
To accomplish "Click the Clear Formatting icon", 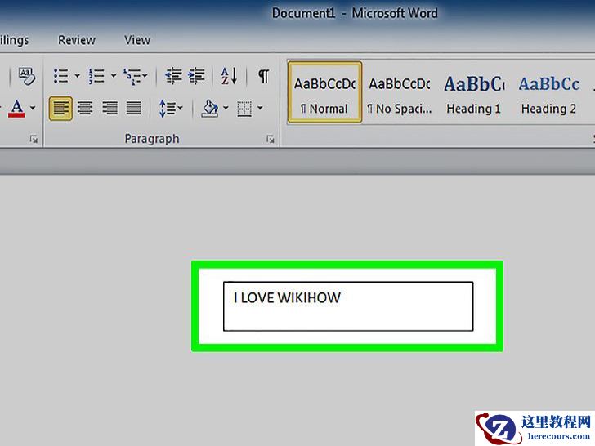I will tap(26, 76).
